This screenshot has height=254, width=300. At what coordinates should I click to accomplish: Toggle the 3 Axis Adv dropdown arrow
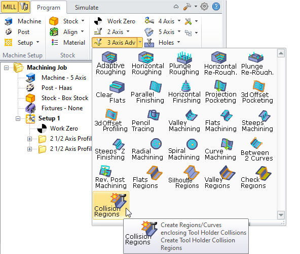(x=140, y=42)
